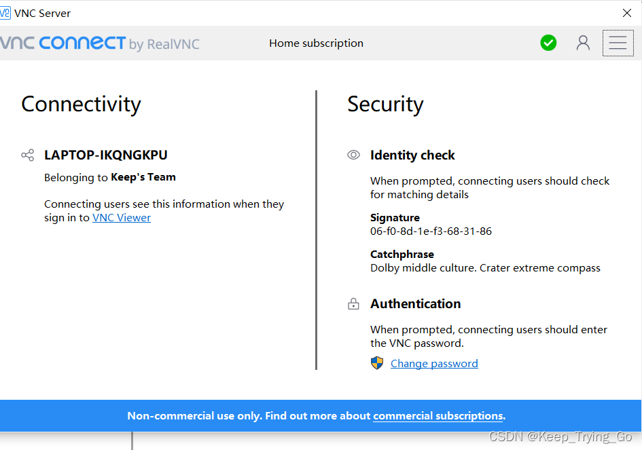Click the connectivity share icon beside LAPTOP-IKQNGKPU
The width and height of the screenshot is (642, 450).
27,155
